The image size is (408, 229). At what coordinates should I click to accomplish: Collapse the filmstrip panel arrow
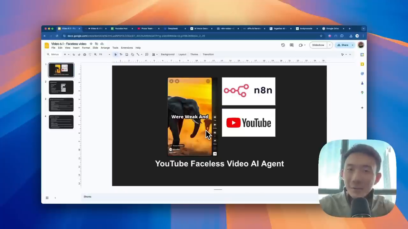pos(55,198)
